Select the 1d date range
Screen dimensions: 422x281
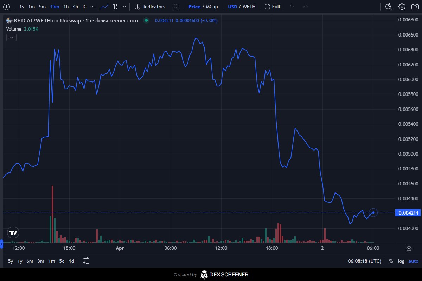(x=71, y=261)
